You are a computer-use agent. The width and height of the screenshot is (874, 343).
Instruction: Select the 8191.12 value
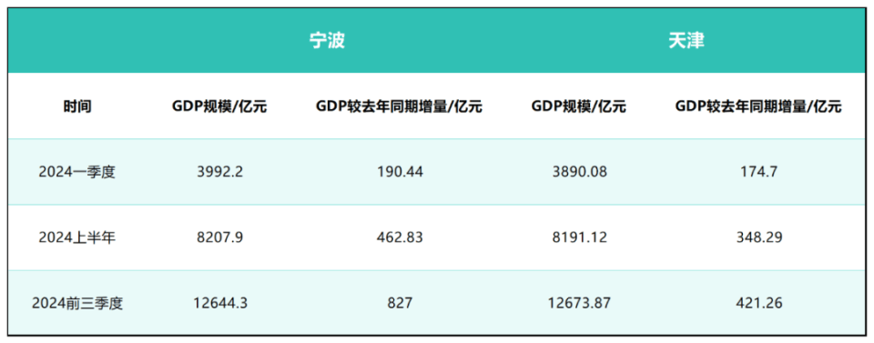[579, 237]
